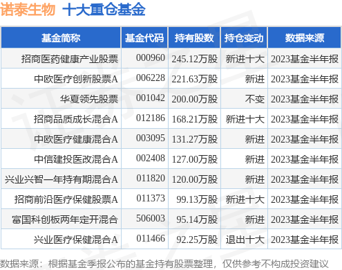The height and width of the screenshot is (270, 342).
Task: Click fund code 003095
Action: pos(151,138)
